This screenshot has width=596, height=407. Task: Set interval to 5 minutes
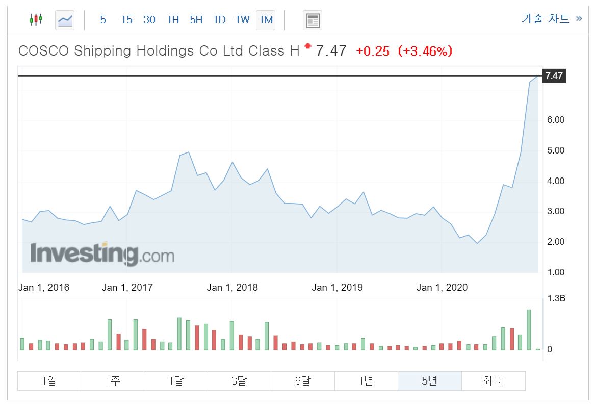point(103,20)
